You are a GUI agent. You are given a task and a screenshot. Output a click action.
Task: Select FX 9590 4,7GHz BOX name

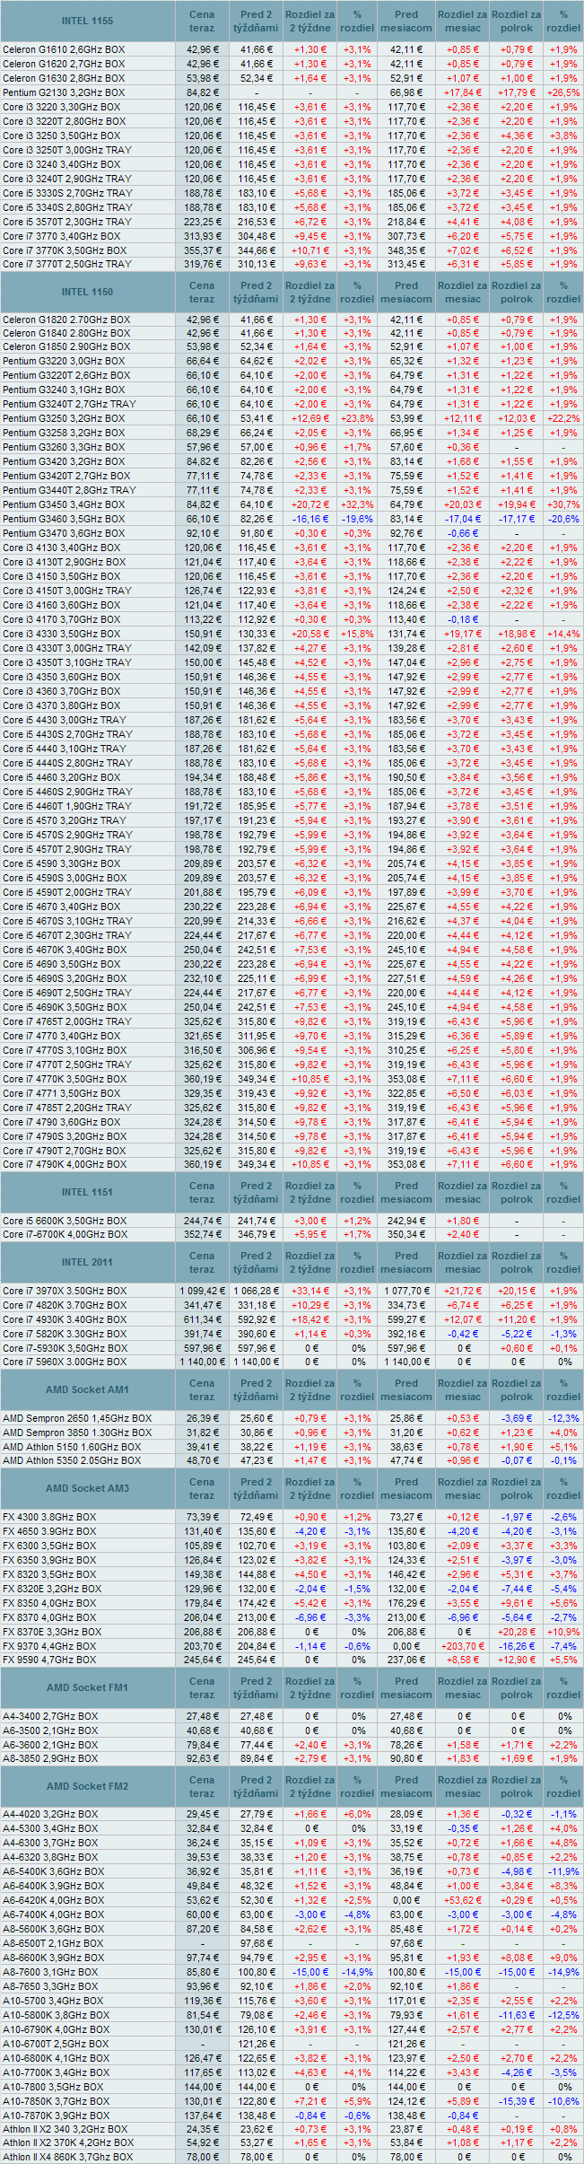coord(49,1660)
